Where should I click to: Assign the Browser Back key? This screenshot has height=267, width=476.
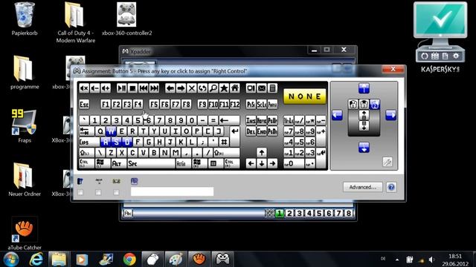(x=170, y=88)
